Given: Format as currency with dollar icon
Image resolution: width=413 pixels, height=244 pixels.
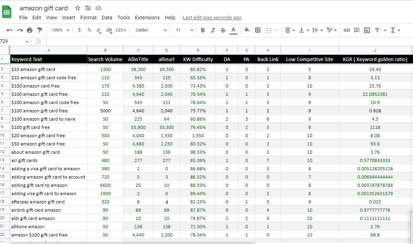Looking at the screenshot, I should [79, 30].
